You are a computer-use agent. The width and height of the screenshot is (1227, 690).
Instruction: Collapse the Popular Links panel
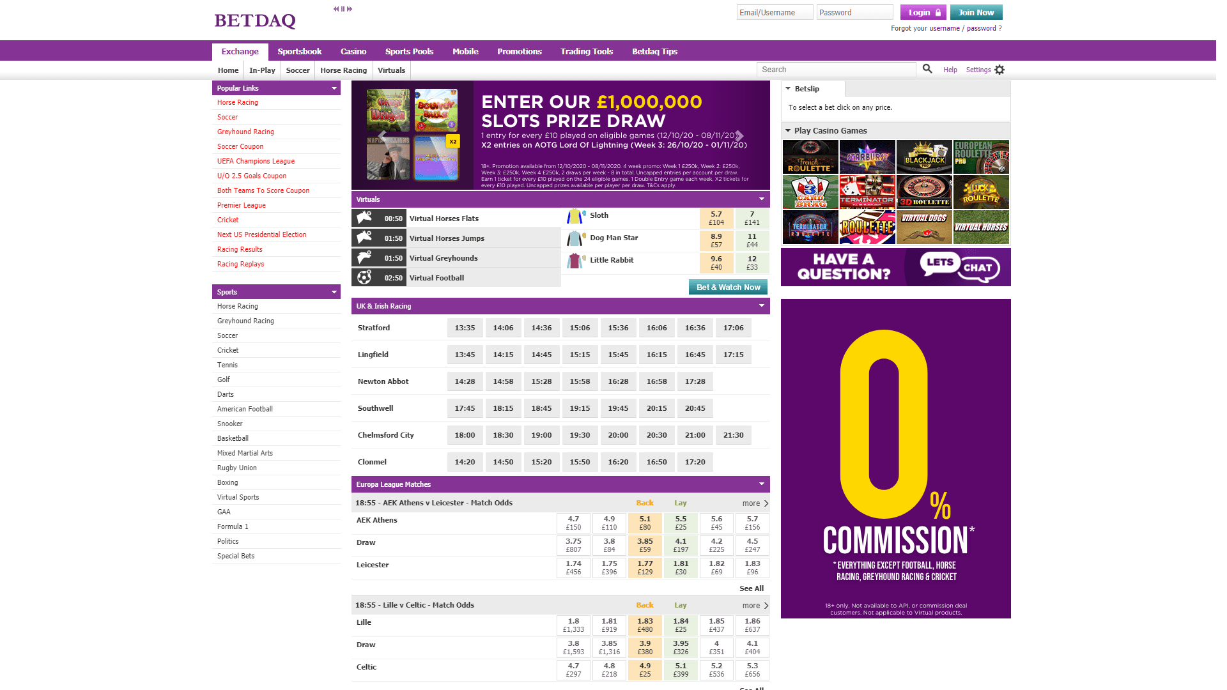334,88
